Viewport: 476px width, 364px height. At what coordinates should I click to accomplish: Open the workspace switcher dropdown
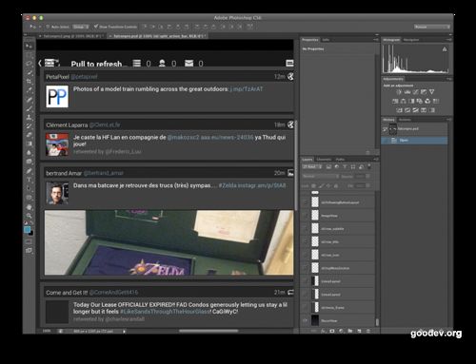(x=432, y=27)
